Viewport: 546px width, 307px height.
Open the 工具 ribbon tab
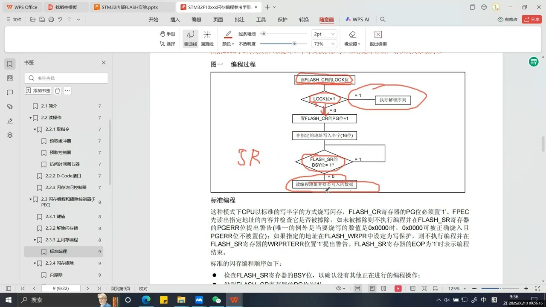[261, 20]
